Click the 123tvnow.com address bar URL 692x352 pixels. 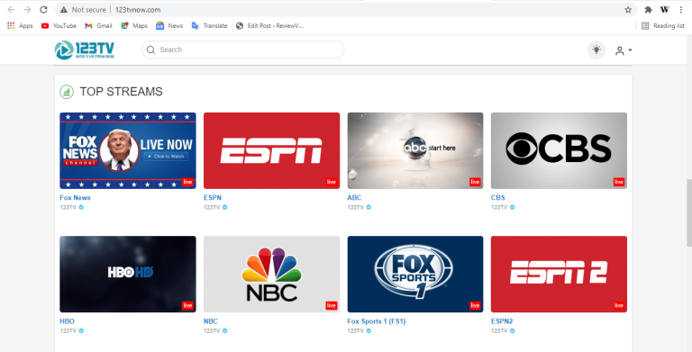138,10
